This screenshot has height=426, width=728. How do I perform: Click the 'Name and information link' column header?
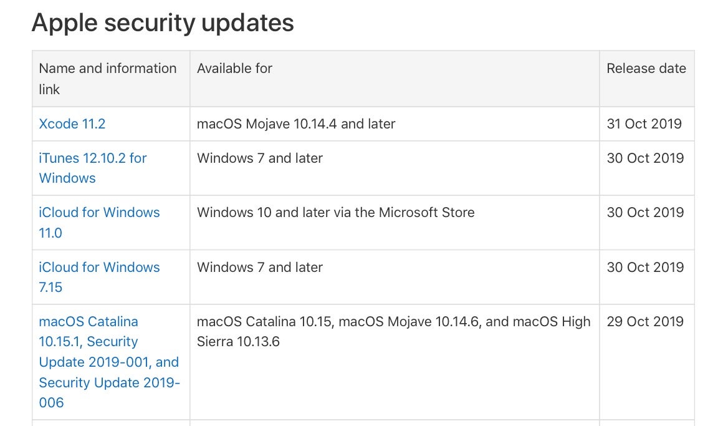107,79
